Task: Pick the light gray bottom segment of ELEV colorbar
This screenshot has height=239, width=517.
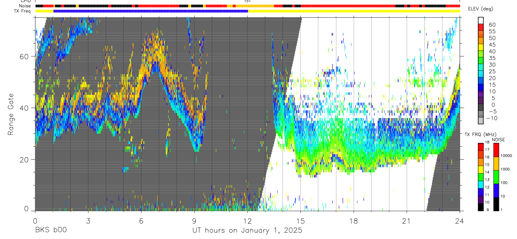Action: coord(481,120)
